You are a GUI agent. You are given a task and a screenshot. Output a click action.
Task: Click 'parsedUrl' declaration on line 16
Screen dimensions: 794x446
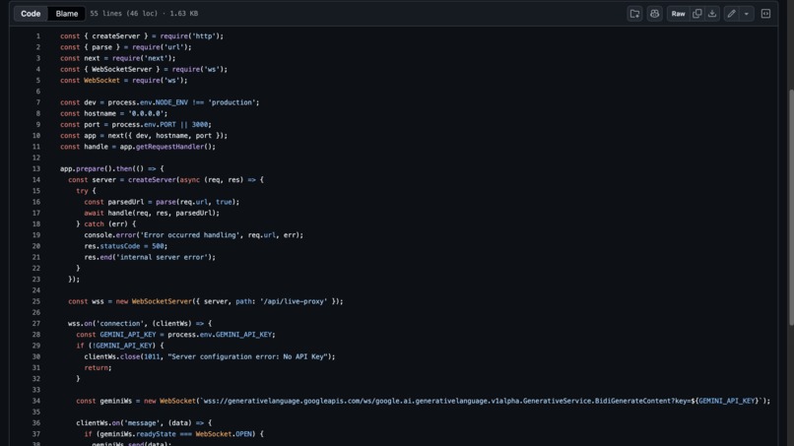(x=125, y=202)
